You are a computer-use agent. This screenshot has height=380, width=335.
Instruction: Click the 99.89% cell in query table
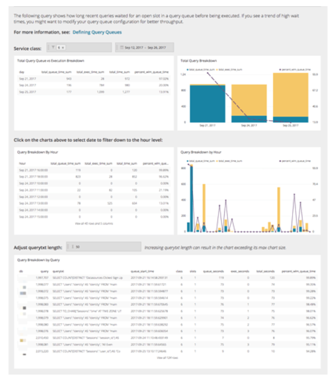(311, 277)
